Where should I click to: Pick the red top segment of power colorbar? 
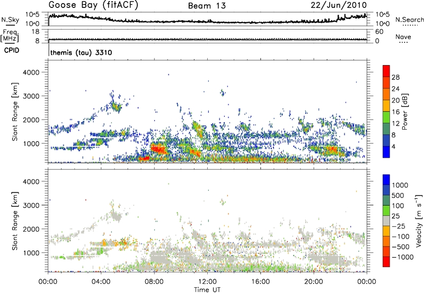[386, 71]
